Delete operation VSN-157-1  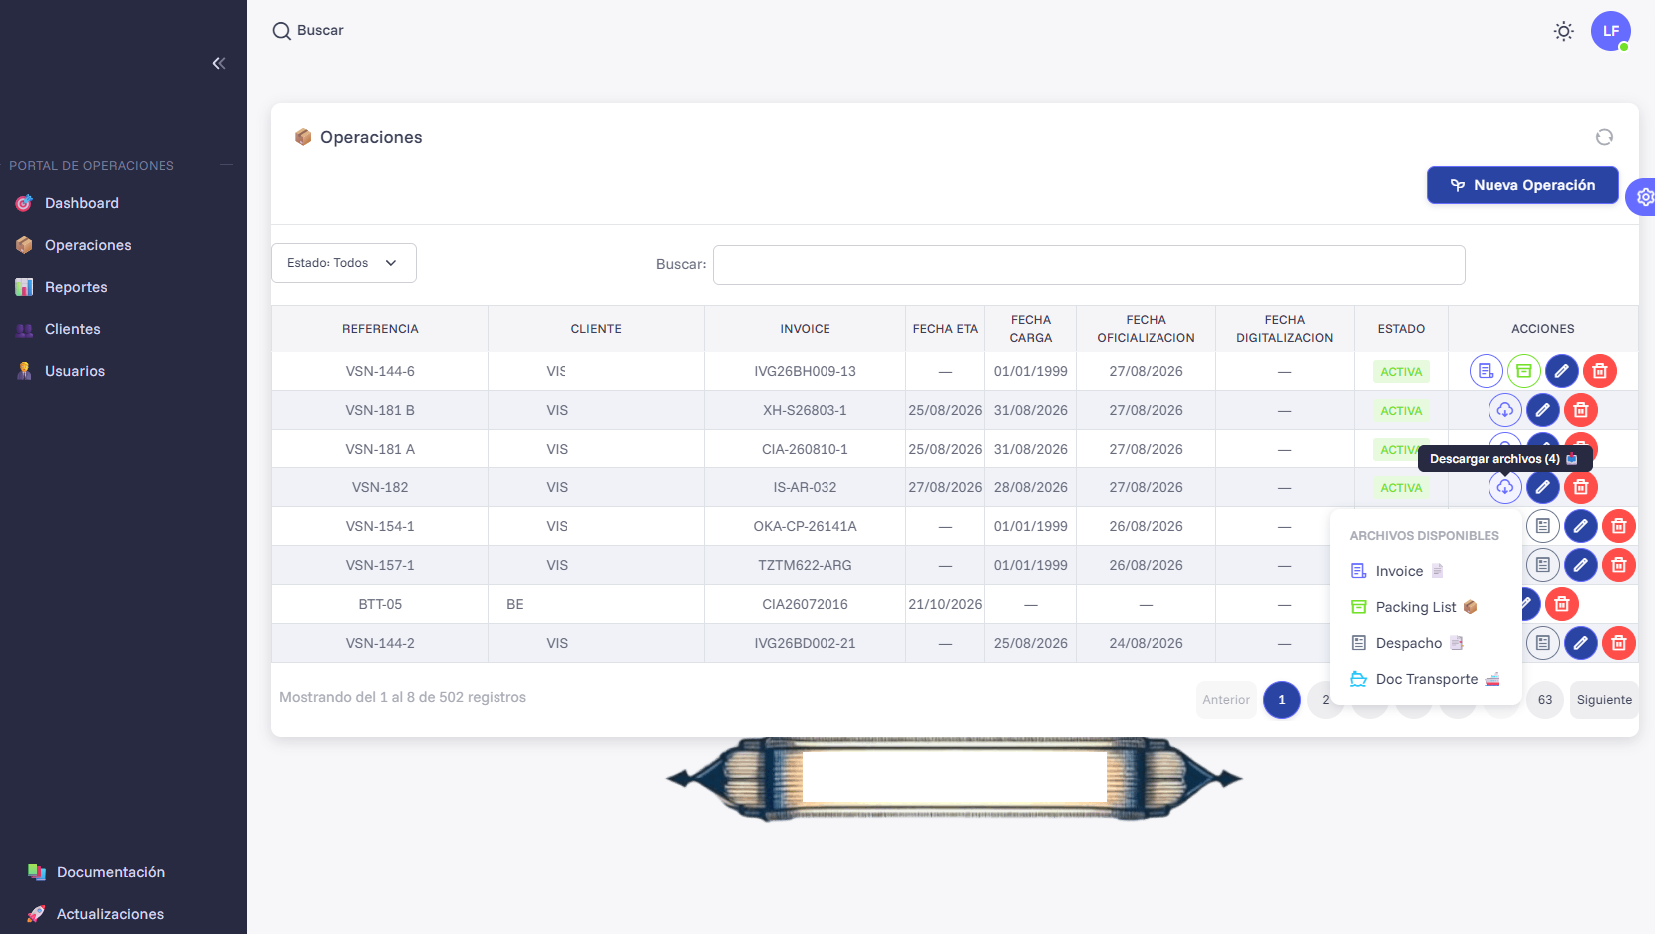click(1619, 565)
